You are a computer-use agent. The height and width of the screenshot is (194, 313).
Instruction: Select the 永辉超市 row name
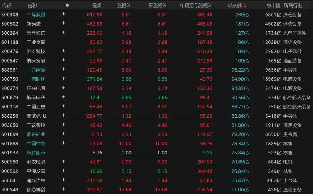[x=36, y=153]
